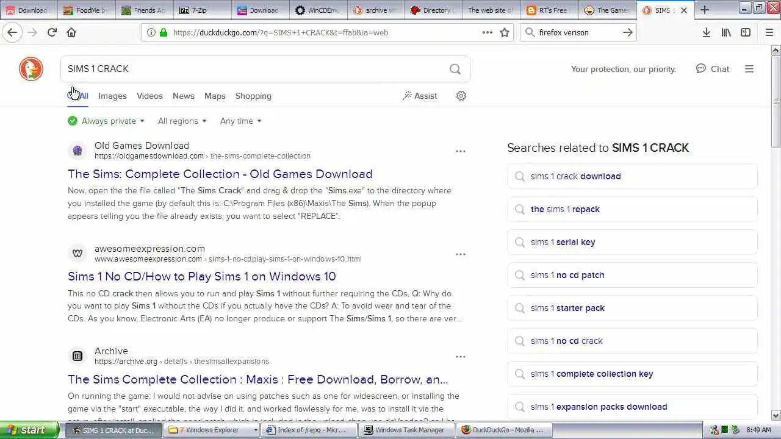Image resolution: width=781 pixels, height=439 pixels.
Task: Click the magnifier search button in DuckDuckGo box
Action: pos(455,69)
